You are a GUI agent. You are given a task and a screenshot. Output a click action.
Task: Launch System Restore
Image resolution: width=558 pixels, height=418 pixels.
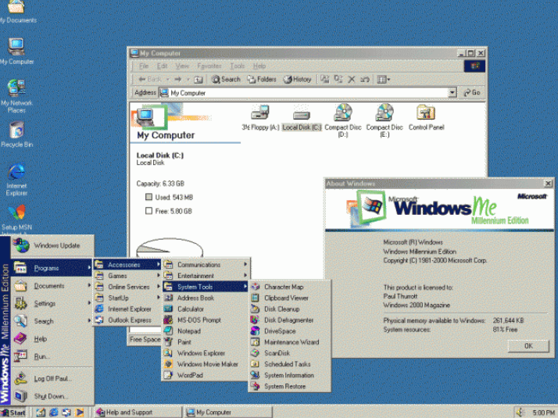tap(290, 386)
